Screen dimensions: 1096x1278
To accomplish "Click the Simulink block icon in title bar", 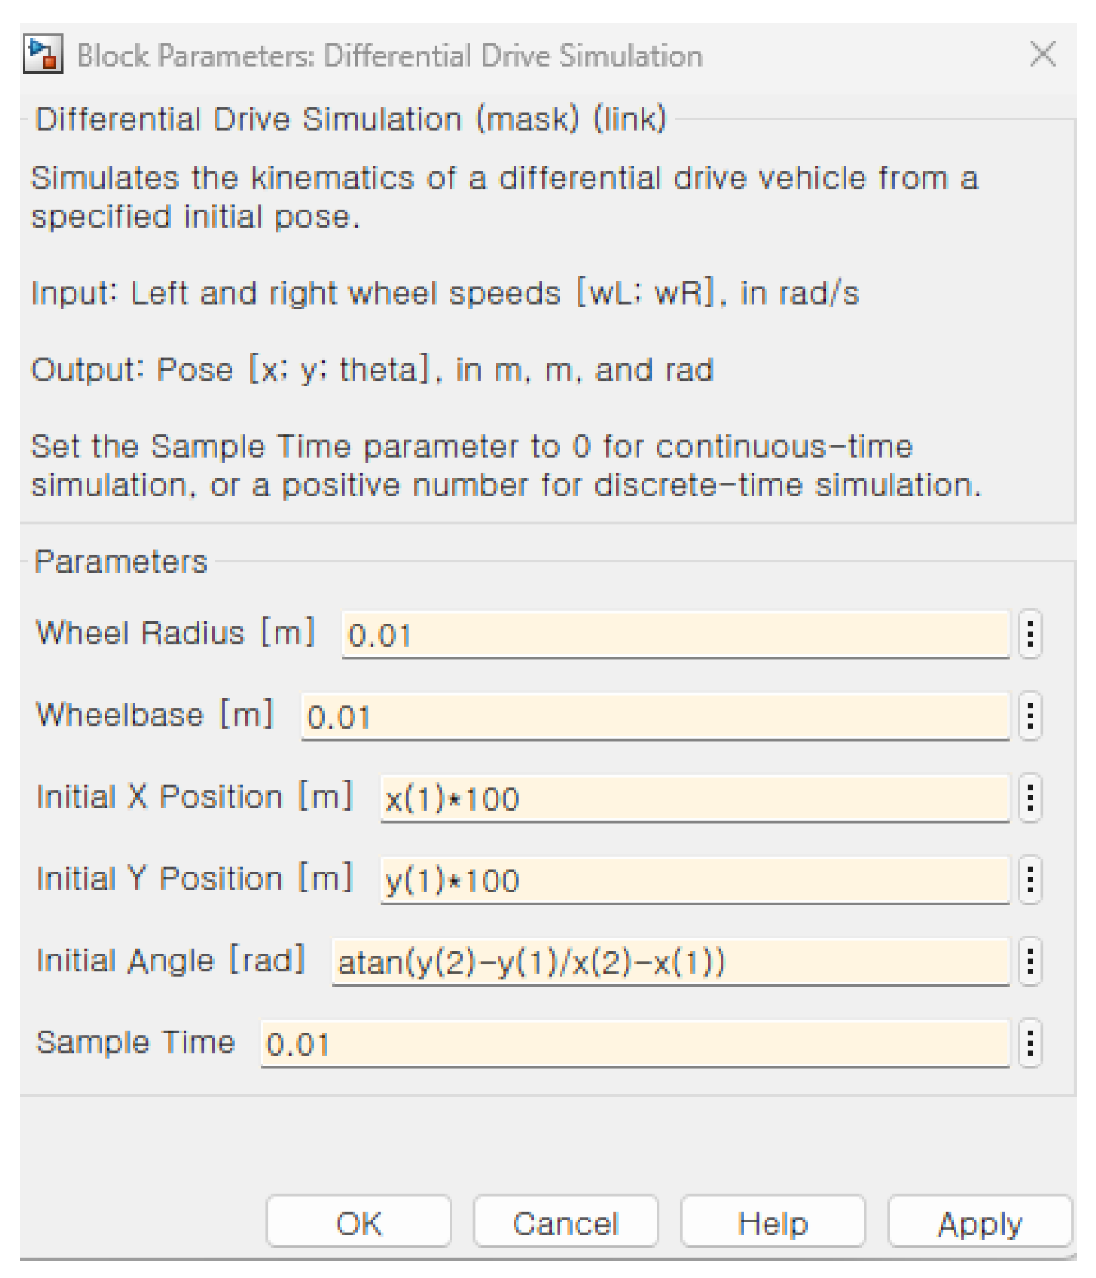I will tap(43, 54).
